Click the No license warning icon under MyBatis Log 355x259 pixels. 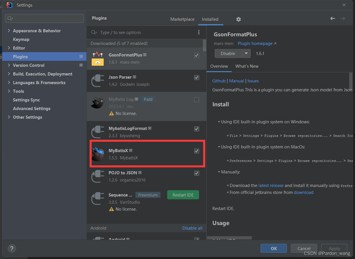112,114
